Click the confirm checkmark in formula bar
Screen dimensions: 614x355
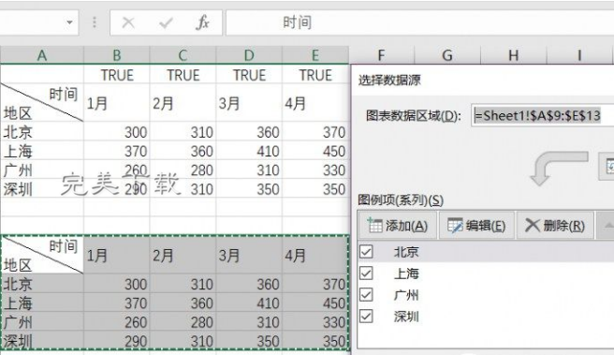click(x=166, y=22)
